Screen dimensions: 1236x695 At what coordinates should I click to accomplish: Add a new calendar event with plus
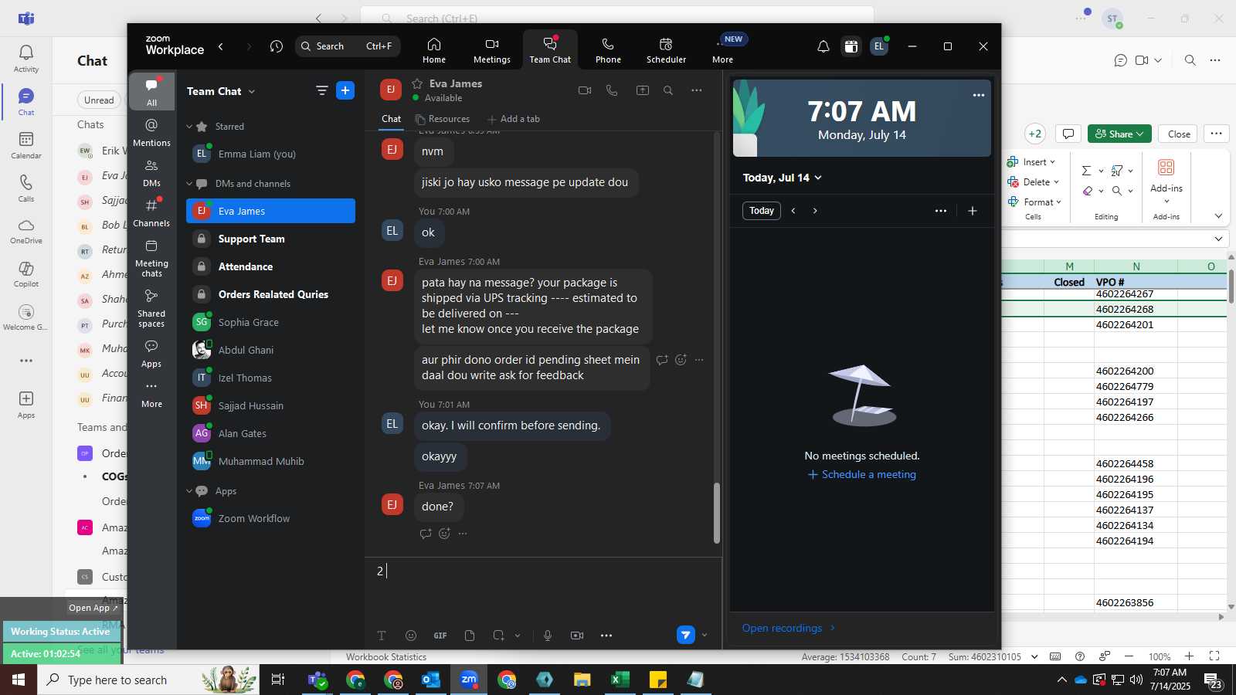tap(973, 211)
